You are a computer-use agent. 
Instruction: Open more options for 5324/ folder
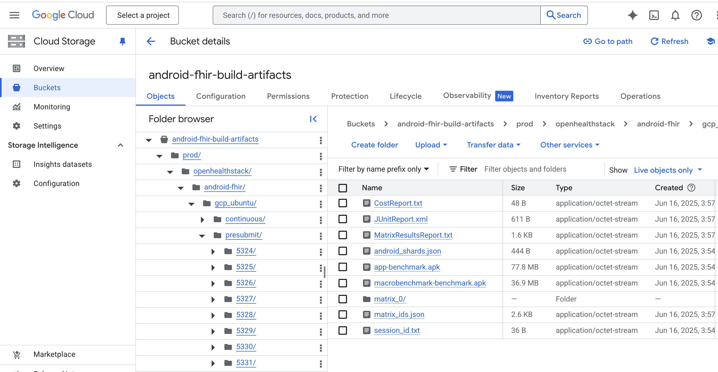coord(321,252)
